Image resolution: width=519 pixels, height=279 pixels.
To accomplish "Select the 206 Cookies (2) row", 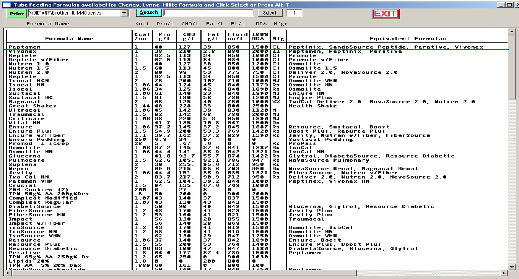I will (x=257, y=190).
